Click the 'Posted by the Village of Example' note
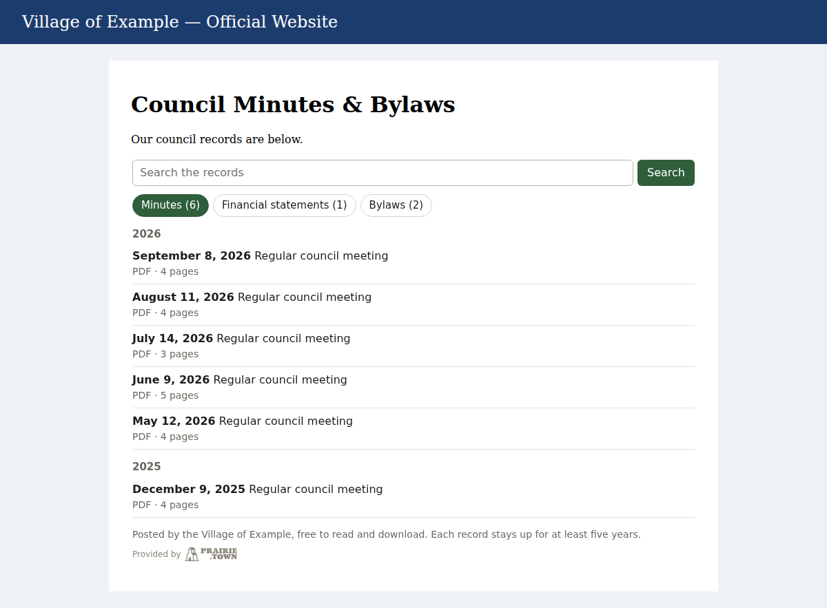Viewport: 827px width, 608px height. [x=387, y=534]
